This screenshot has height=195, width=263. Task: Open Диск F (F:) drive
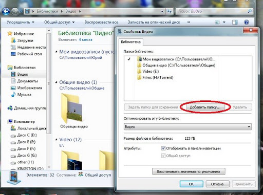tap(23, 148)
